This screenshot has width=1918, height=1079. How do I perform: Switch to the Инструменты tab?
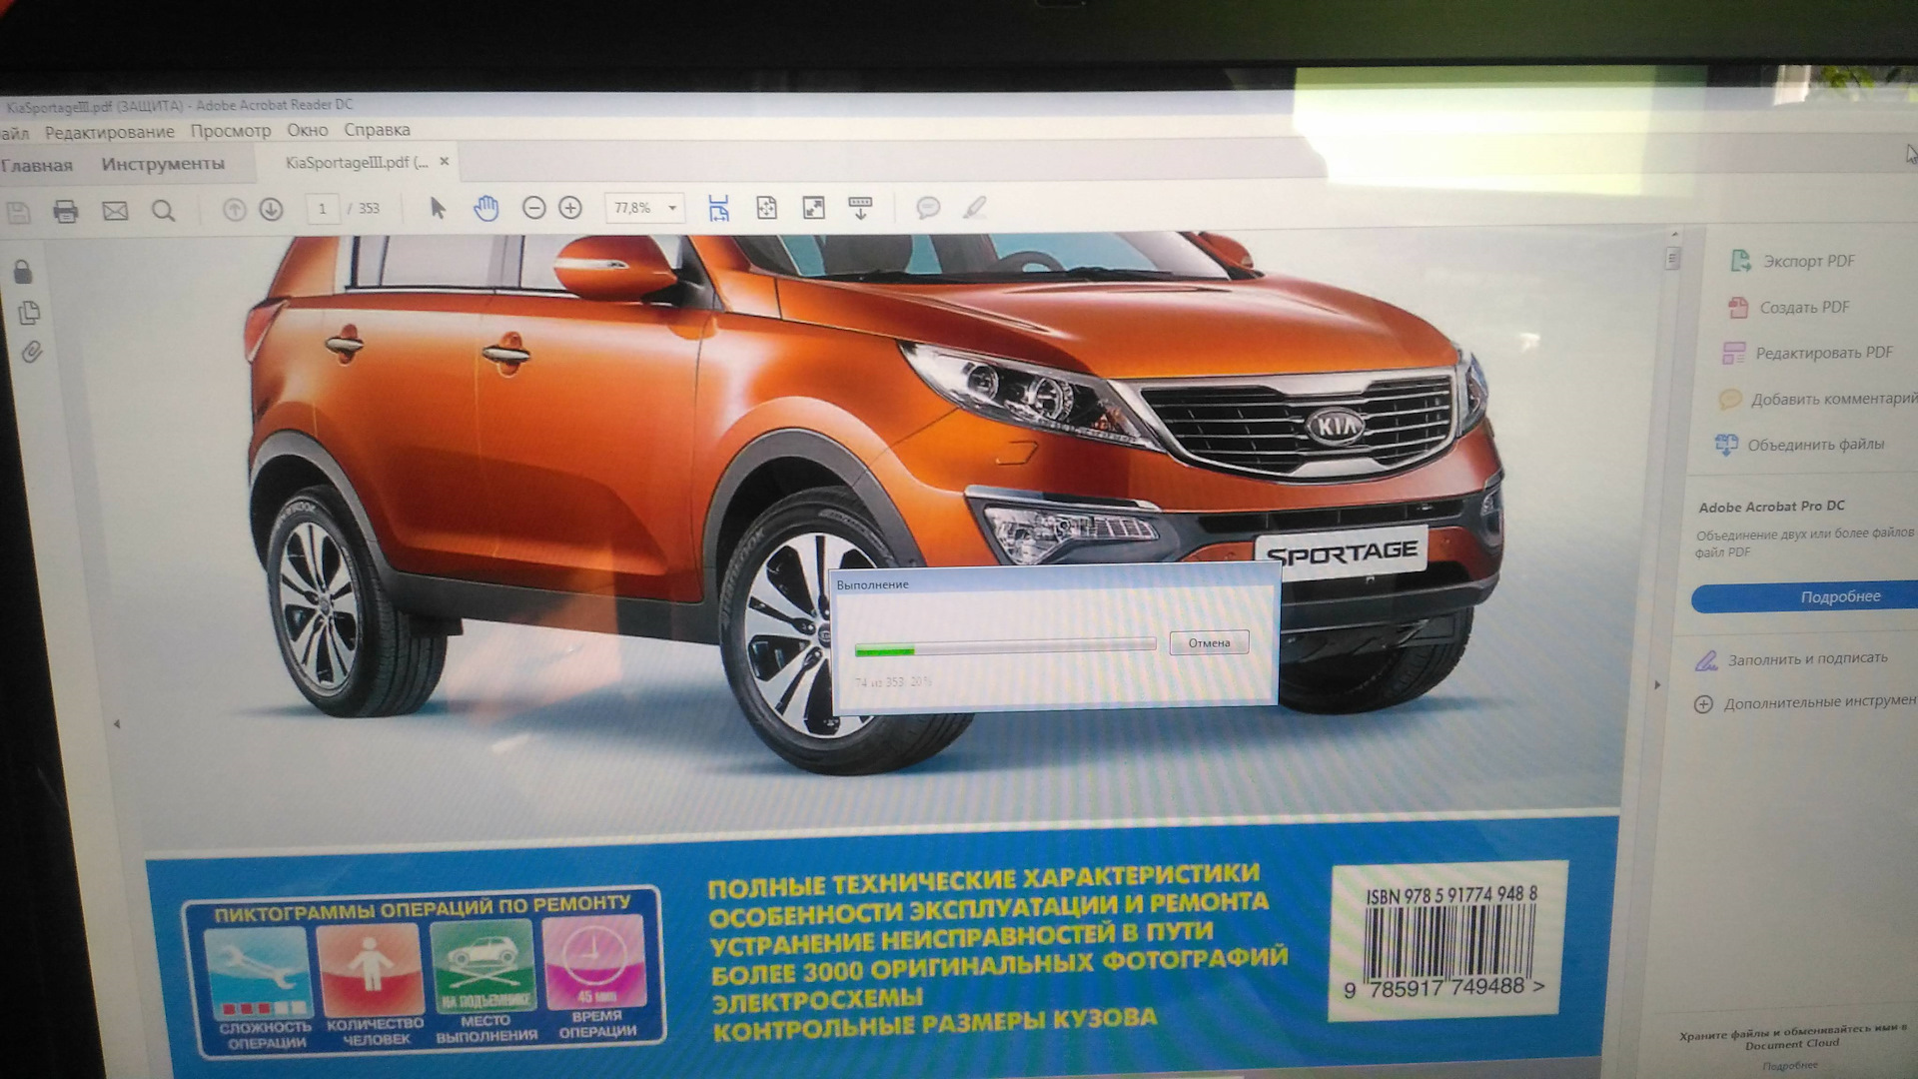pyautogui.click(x=163, y=164)
